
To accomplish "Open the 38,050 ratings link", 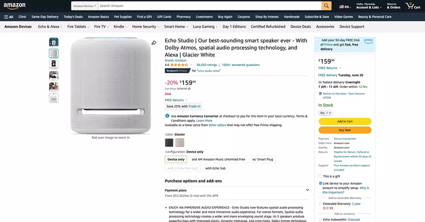I will point(206,64).
